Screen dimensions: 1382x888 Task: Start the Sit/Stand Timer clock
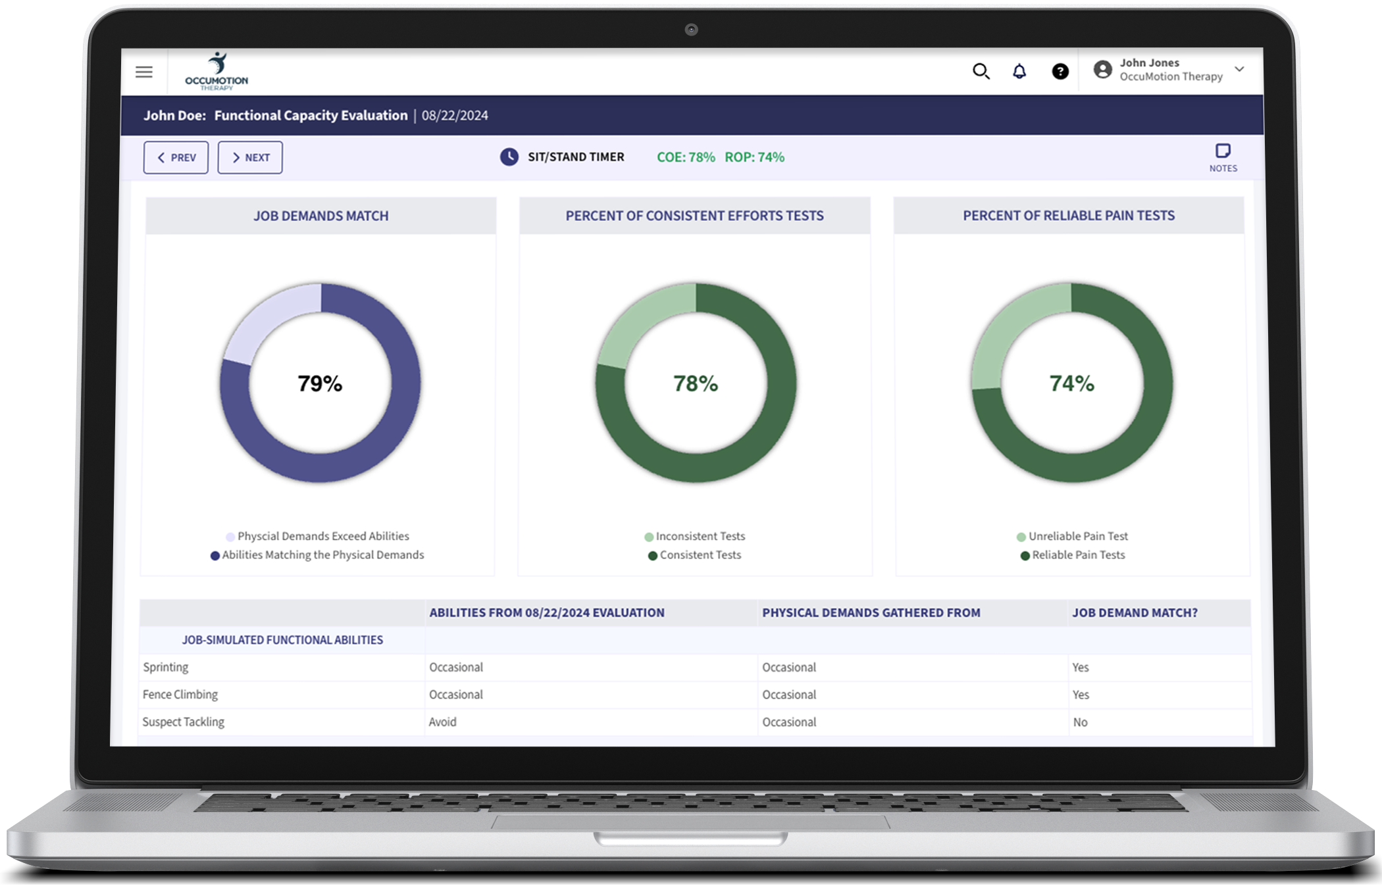coord(510,157)
